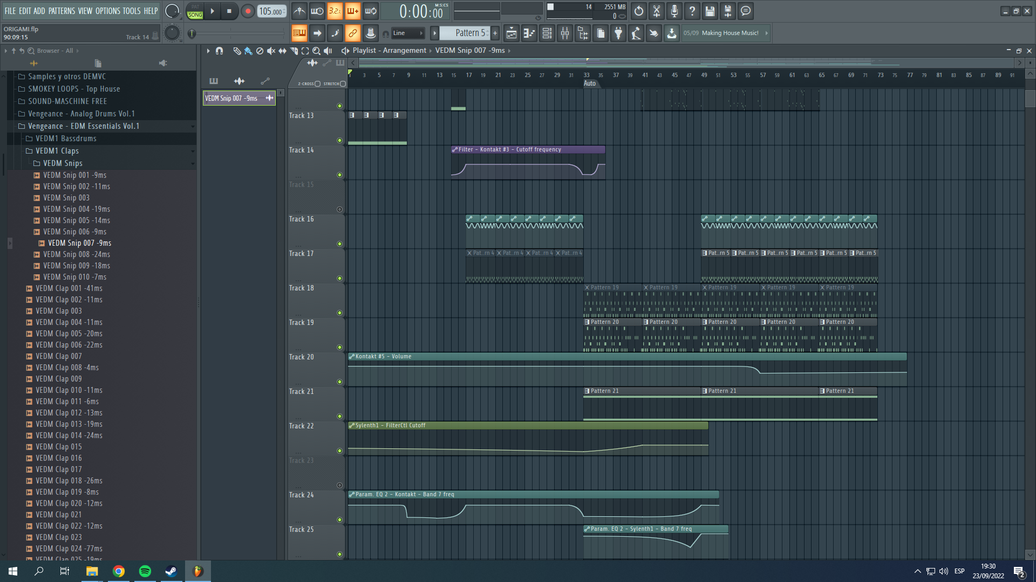Open the Line snap dropdown

(408, 33)
